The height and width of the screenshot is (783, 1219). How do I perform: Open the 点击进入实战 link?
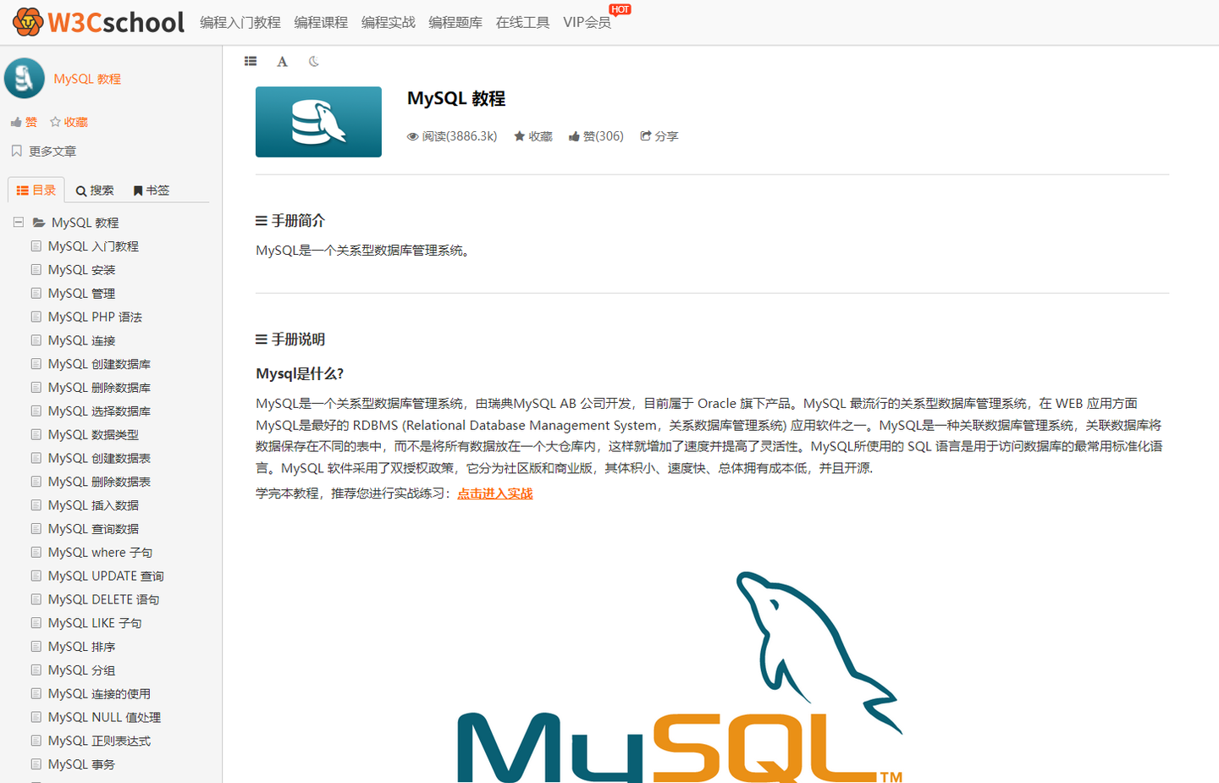494,493
